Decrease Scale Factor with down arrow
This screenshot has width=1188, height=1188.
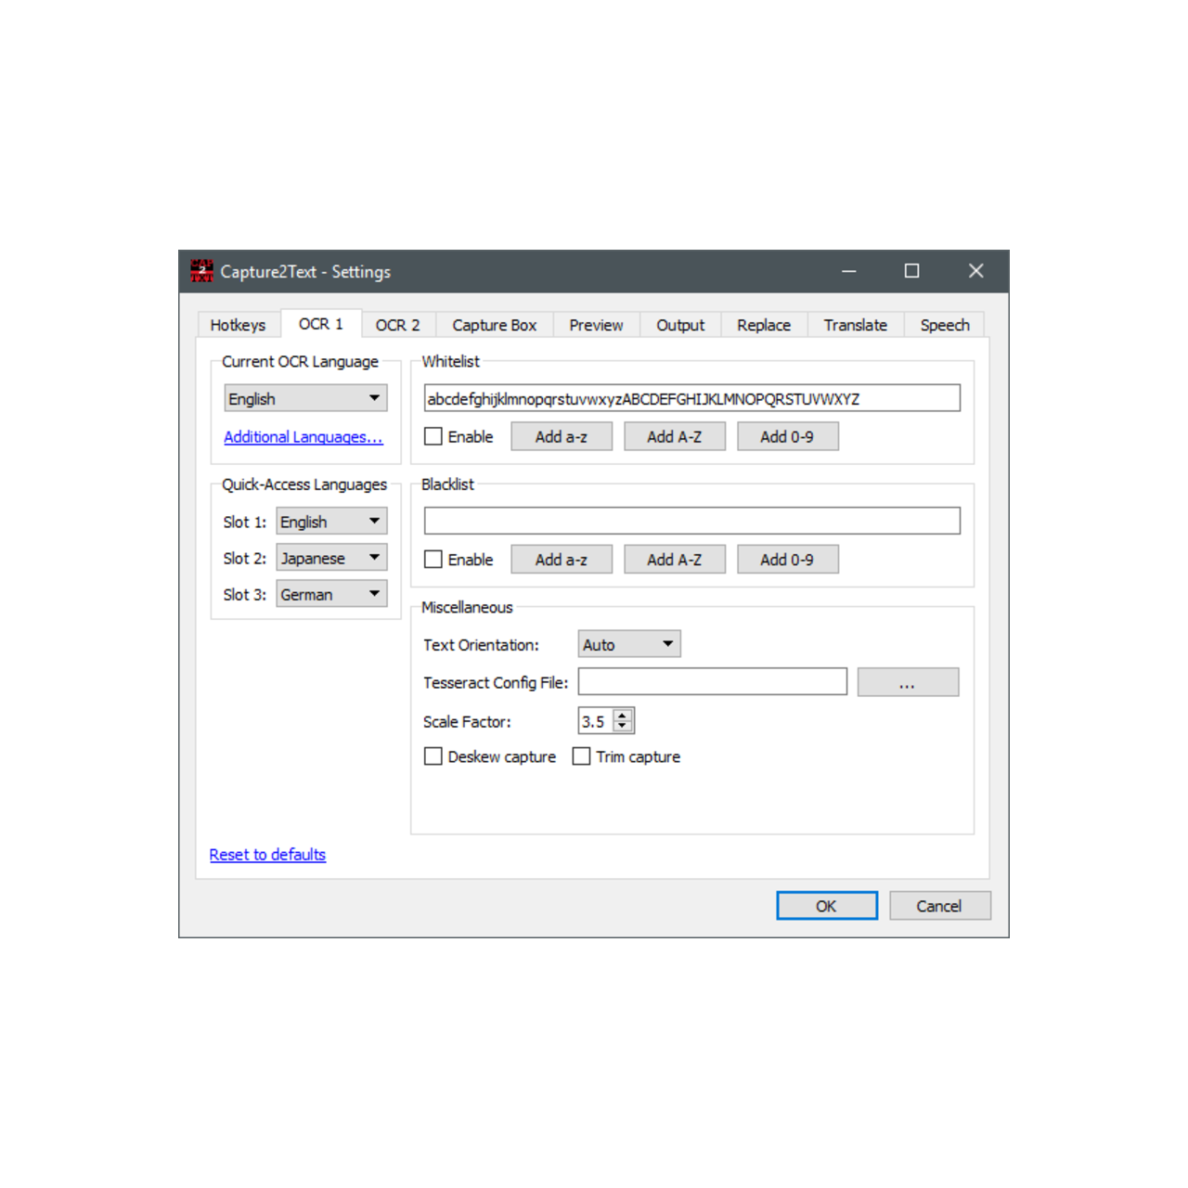tap(623, 727)
